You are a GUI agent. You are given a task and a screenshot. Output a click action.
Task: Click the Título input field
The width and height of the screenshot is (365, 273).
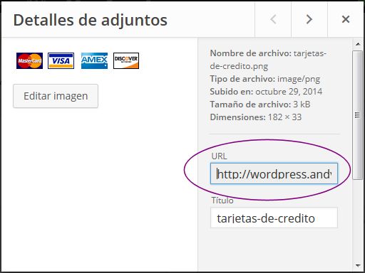pyautogui.click(x=274, y=218)
